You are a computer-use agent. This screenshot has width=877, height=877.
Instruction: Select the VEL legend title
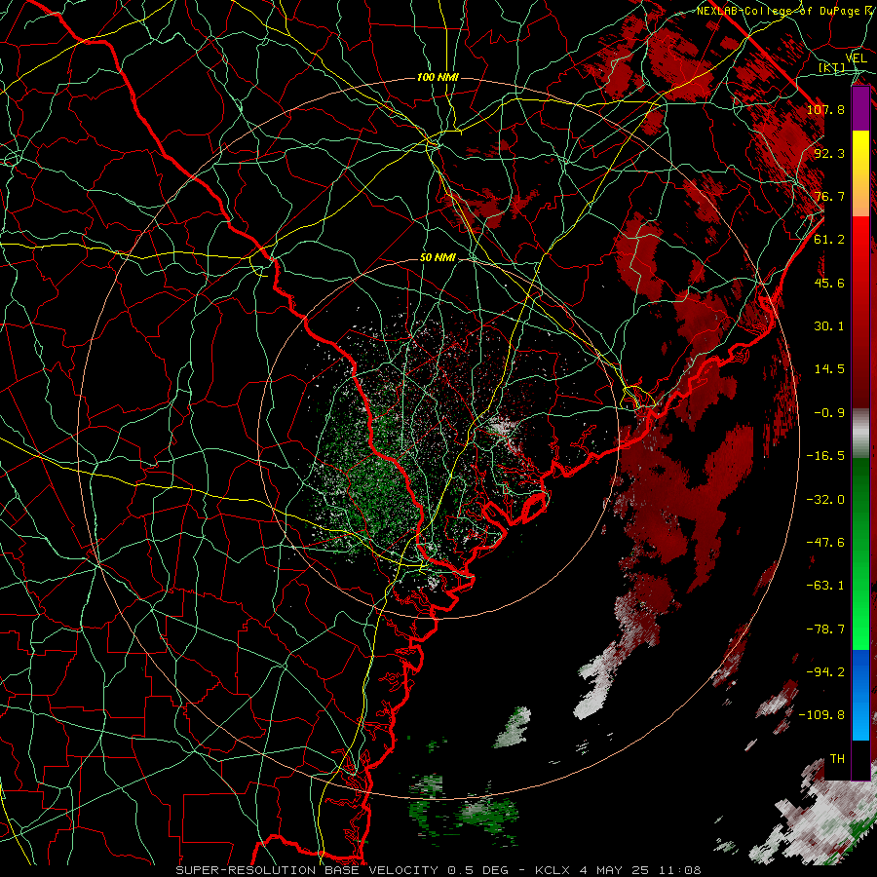point(856,58)
